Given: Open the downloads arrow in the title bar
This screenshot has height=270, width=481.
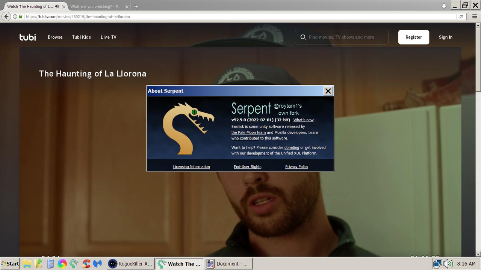Looking at the screenshot, I should (444, 6).
